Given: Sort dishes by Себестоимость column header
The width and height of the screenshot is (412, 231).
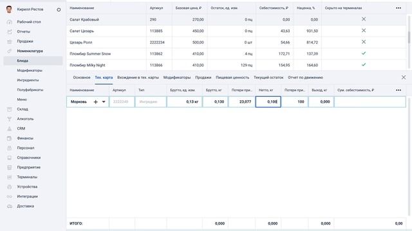Looking at the screenshot, I should point(274,8).
